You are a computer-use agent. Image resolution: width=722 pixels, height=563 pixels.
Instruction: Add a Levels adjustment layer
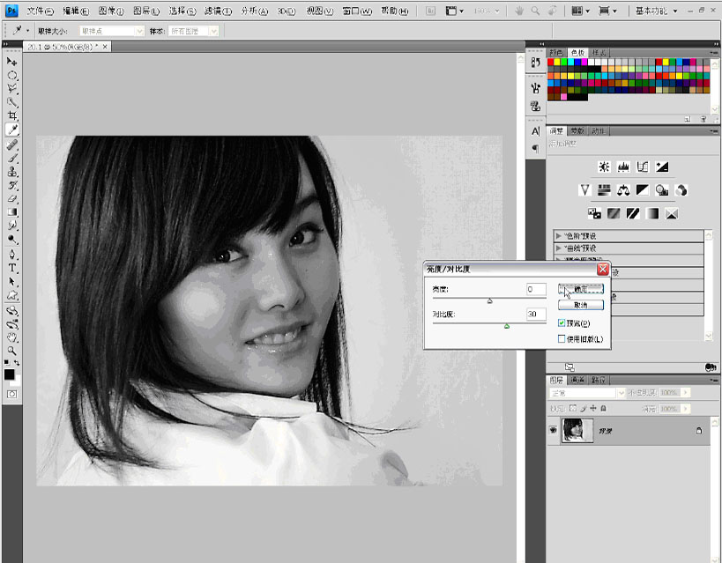623,167
